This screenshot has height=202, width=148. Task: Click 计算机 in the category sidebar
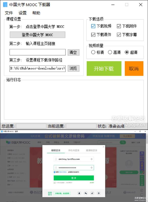[x=10, y=154]
